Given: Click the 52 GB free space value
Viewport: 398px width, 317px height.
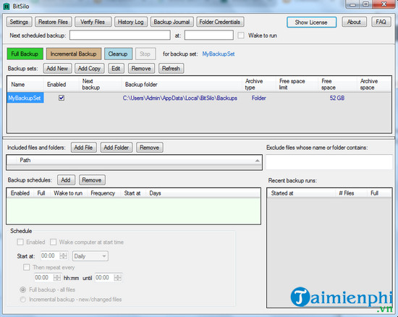Looking at the screenshot, I should [337, 98].
